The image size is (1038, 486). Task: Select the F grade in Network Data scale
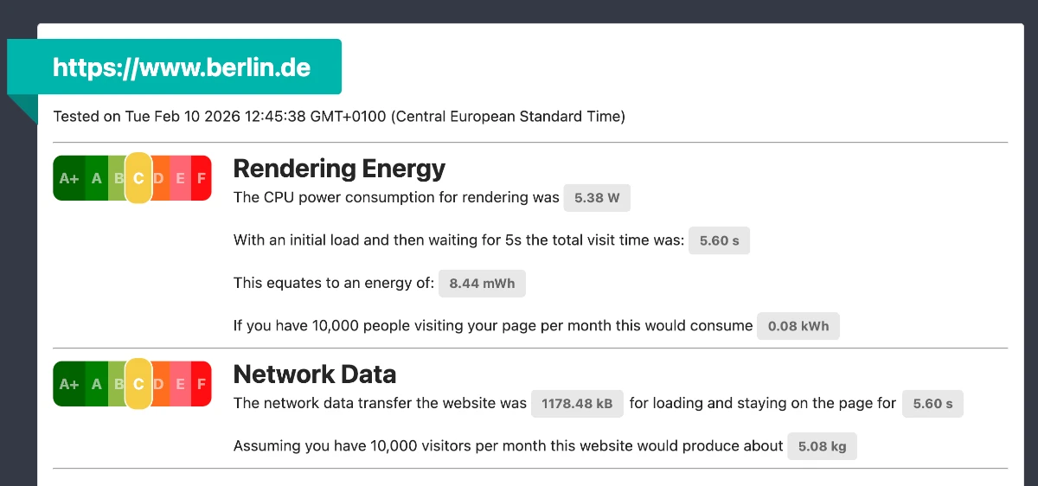(202, 384)
